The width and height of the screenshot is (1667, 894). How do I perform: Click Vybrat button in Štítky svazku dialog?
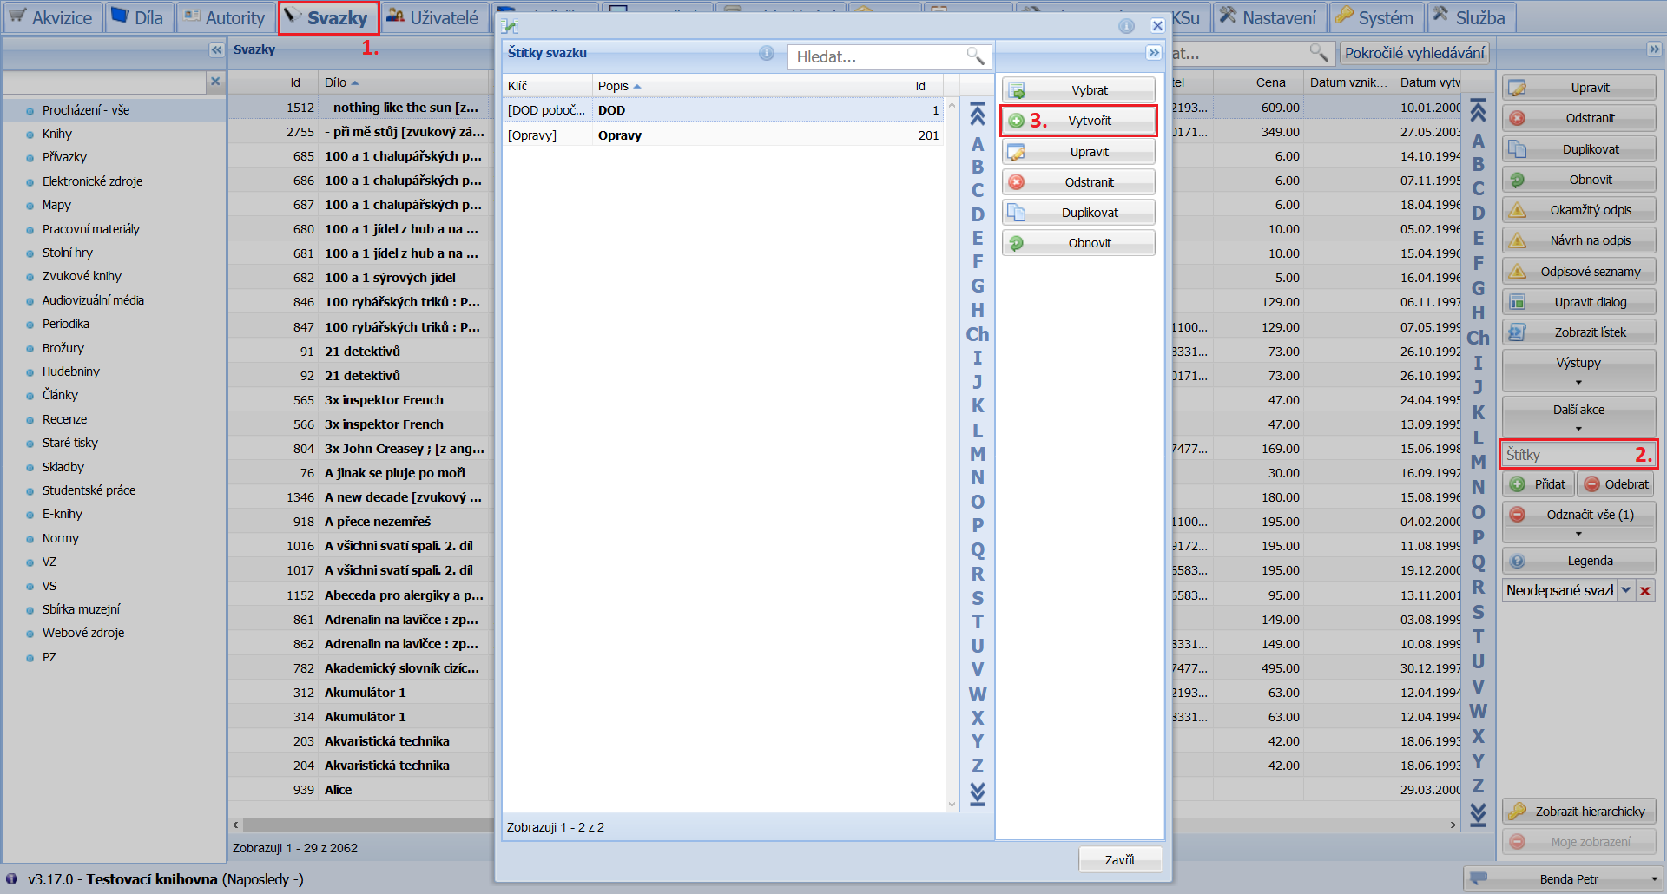point(1078,90)
